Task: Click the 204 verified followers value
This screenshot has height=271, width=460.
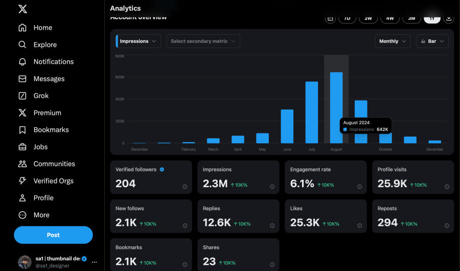Action: click(x=126, y=184)
